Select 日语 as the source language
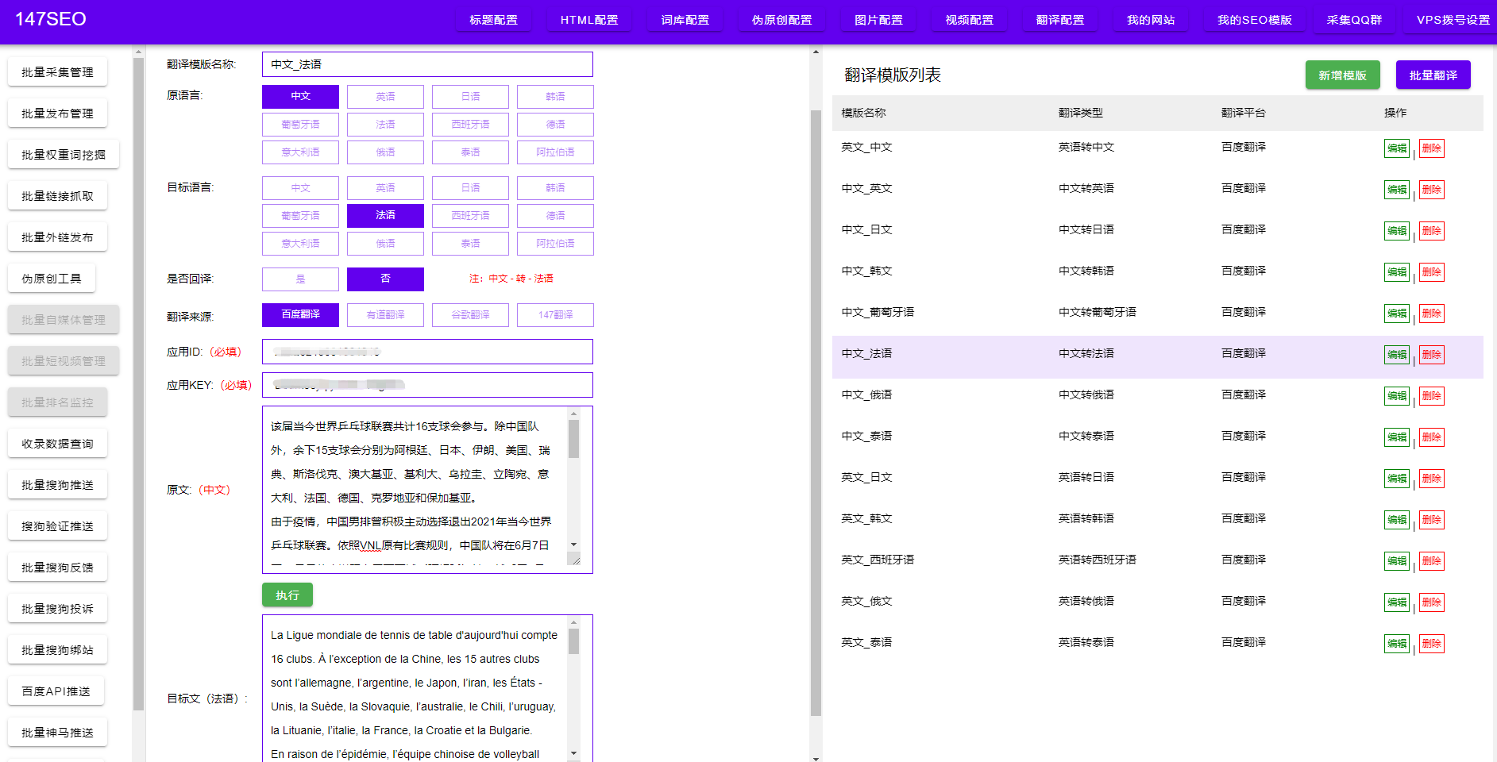The height and width of the screenshot is (762, 1497). (470, 96)
